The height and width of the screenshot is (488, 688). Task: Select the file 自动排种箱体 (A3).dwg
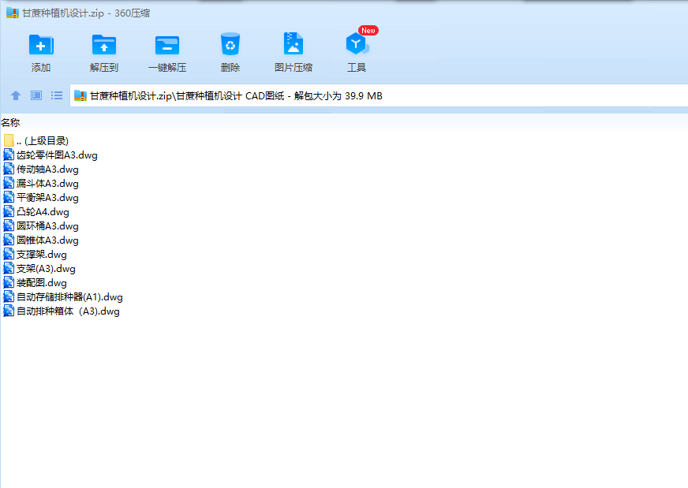(x=68, y=311)
